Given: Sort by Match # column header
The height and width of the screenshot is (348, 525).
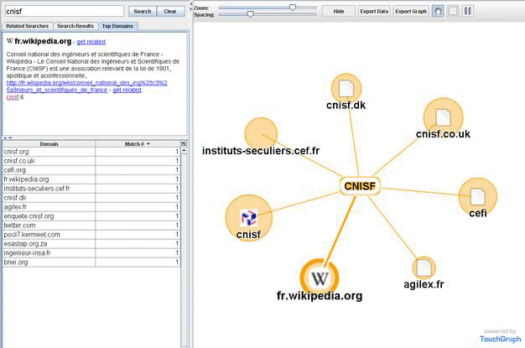Looking at the screenshot, I should click(138, 144).
